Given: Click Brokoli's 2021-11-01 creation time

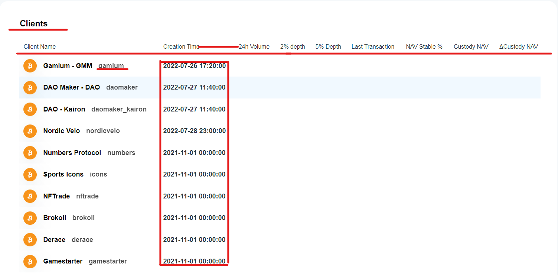Looking at the screenshot, I should 195,218.
